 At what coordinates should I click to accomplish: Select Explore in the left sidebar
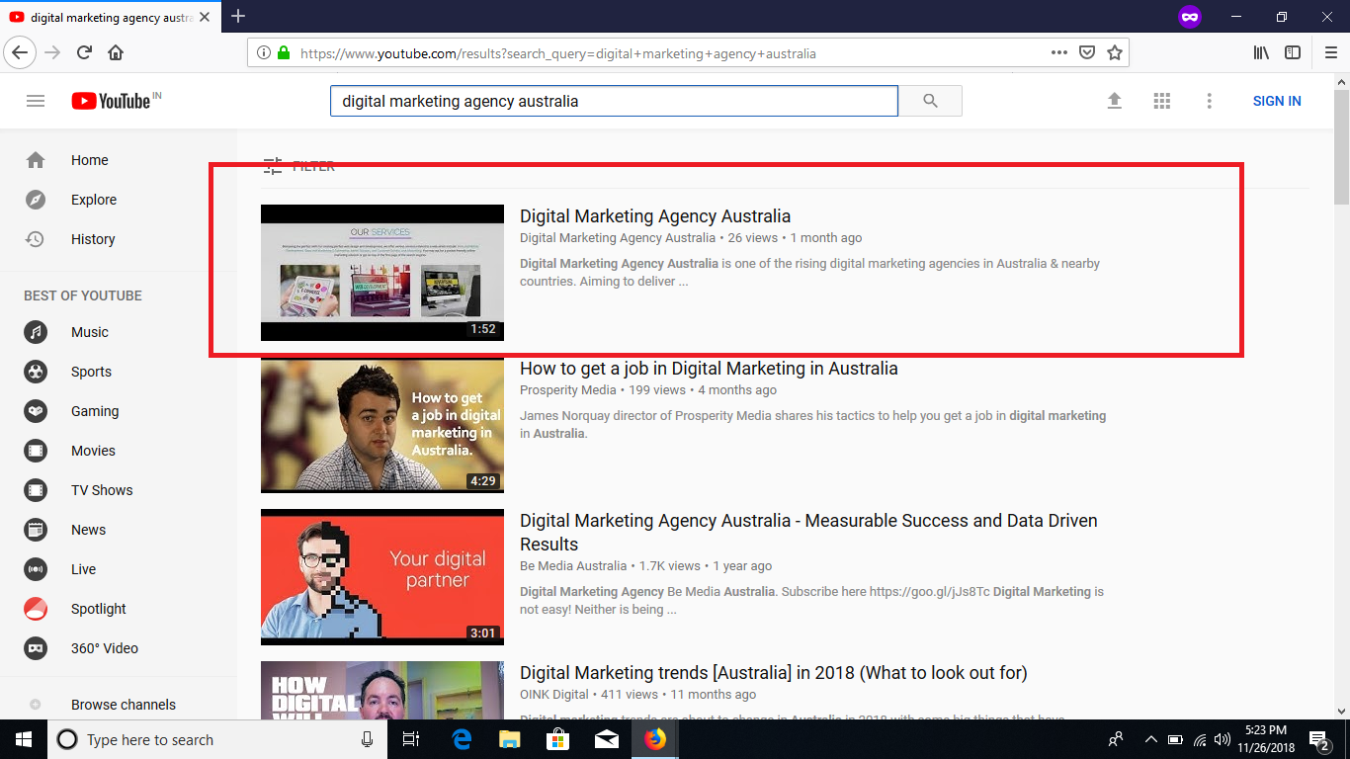point(93,200)
